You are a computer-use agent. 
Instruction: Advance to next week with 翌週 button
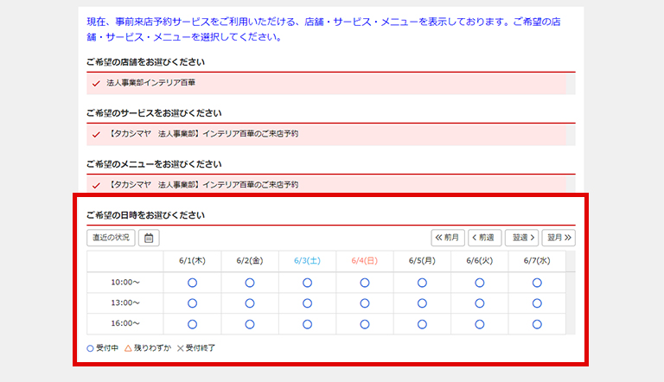(x=521, y=238)
